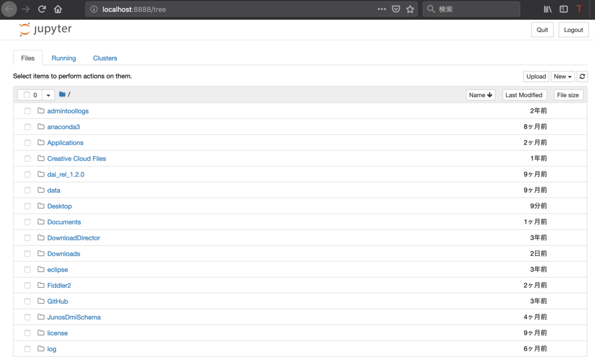Check the log row checkbox
This screenshot has height=357, width=595.
click(27, 349)
